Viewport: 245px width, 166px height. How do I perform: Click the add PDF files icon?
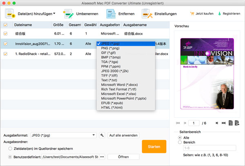click(10, 14)
